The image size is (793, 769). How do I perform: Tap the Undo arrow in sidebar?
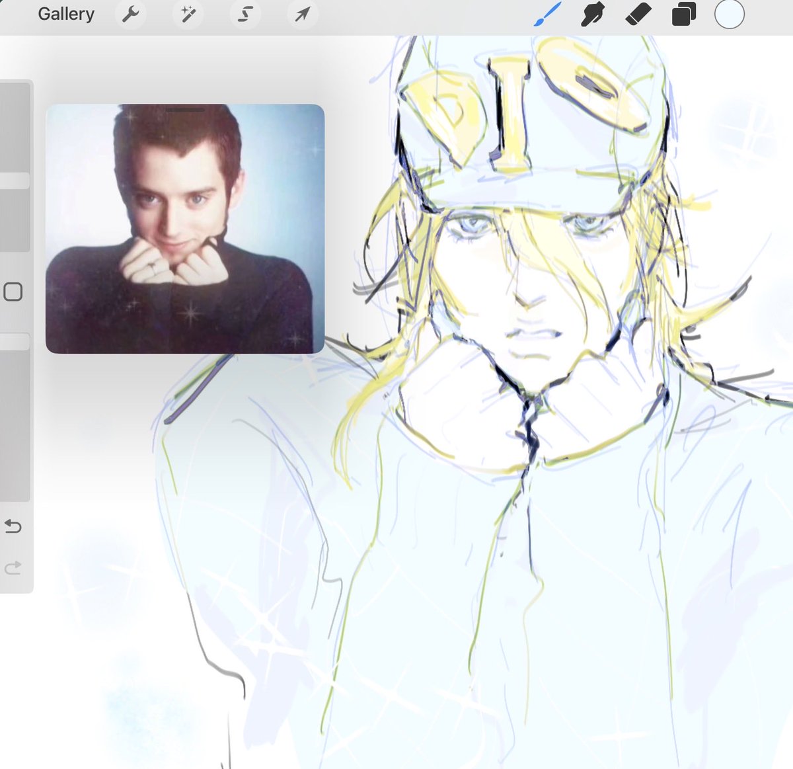13,526
